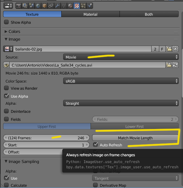
Task: Collapse the Image panel
Action: (x=6, y=39)
